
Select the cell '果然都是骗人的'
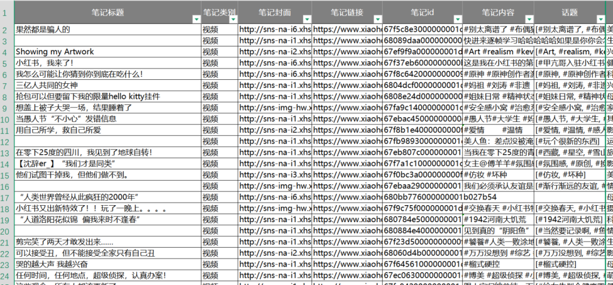pos(107,29)
